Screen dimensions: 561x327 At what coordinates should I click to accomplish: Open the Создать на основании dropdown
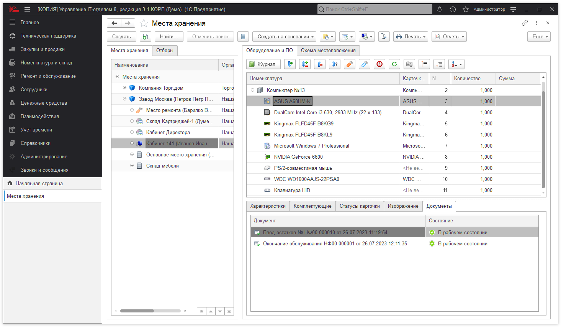[284, 37]
